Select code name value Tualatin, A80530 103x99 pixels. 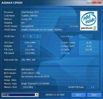click(x=29, y=16)
